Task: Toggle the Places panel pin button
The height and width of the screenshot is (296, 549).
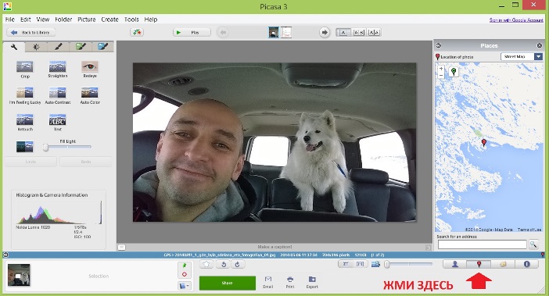Action: (x=479, y=264)
